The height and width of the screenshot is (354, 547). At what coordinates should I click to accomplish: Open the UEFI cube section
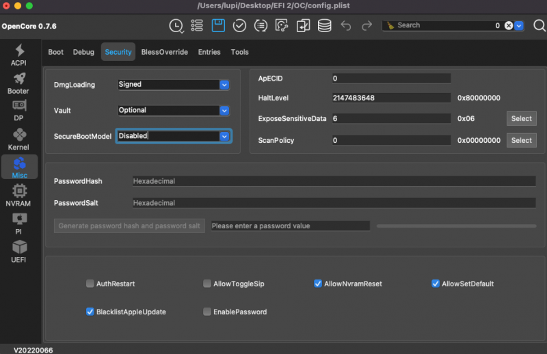point(19,251)
